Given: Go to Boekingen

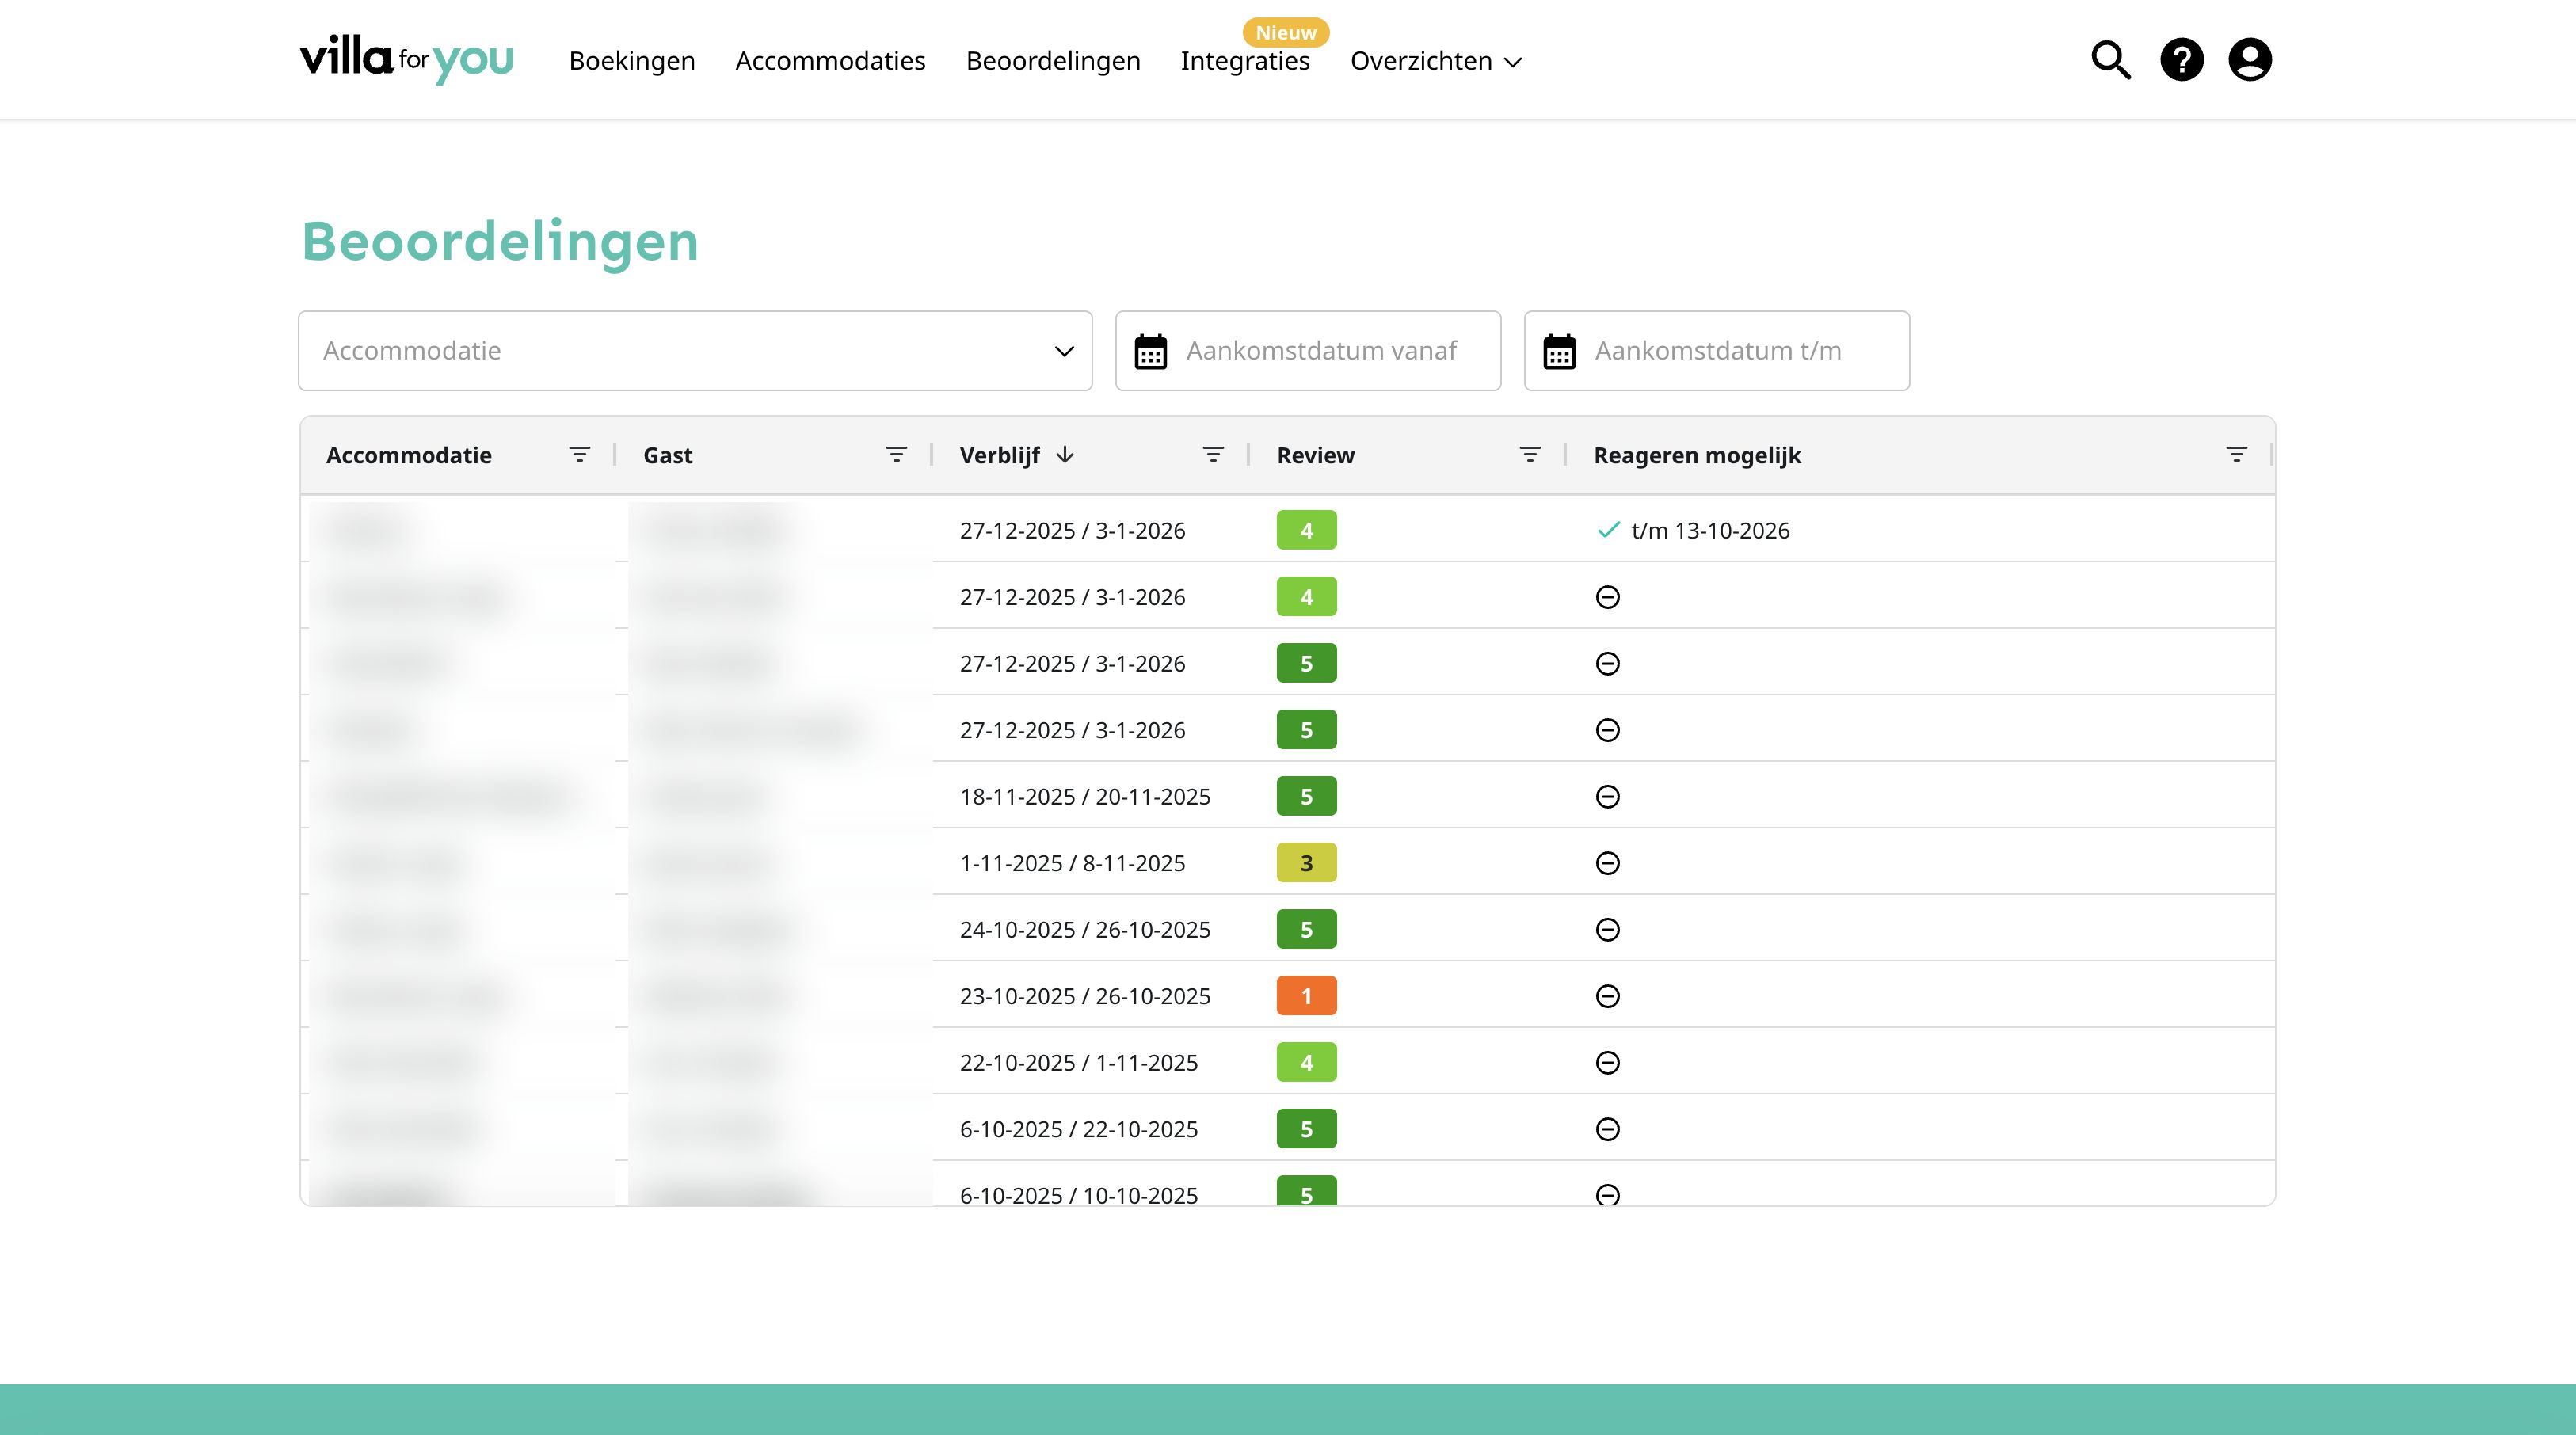Looking at the screenshot, I should (x=632, y=61).
